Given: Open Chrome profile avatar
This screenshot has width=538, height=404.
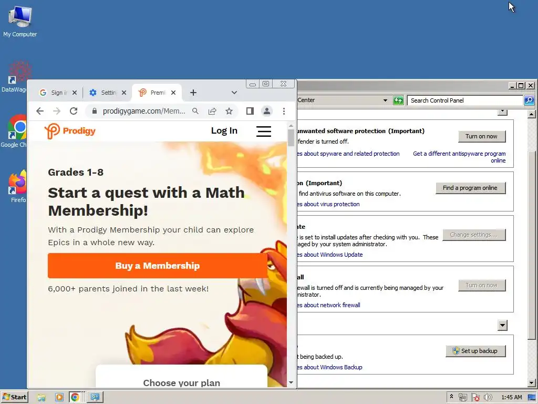Looking at the screenshot, I should pyautogui.click(x=266, y=111).
